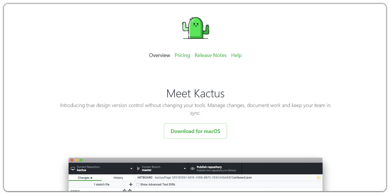Switch to the Changes tab
This screenshot has height=195, width=390.
85,177
